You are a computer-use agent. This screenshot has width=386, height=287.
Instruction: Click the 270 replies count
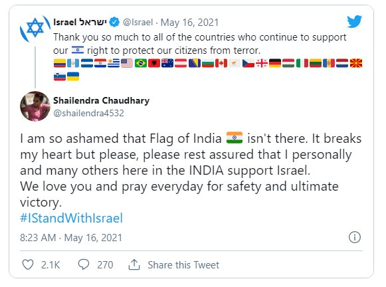(105, 265)
